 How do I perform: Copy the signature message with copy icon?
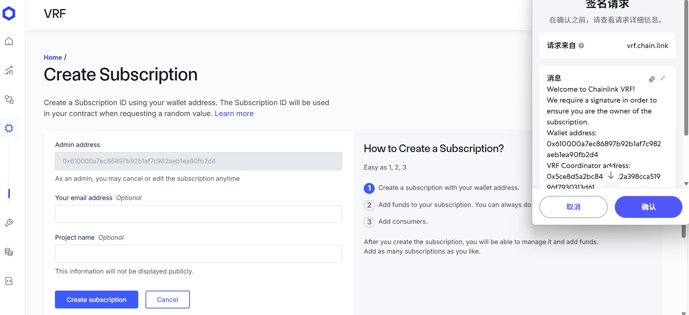point(652,79)
